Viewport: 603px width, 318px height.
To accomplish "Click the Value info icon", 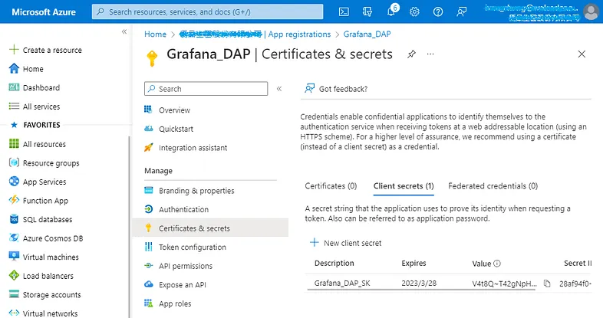I will [x=497, y=264].
